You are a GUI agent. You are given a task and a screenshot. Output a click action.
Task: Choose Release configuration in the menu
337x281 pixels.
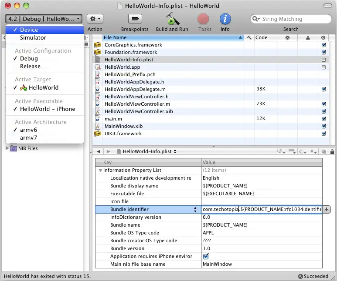pyautogui.click(x=30, y=67)
